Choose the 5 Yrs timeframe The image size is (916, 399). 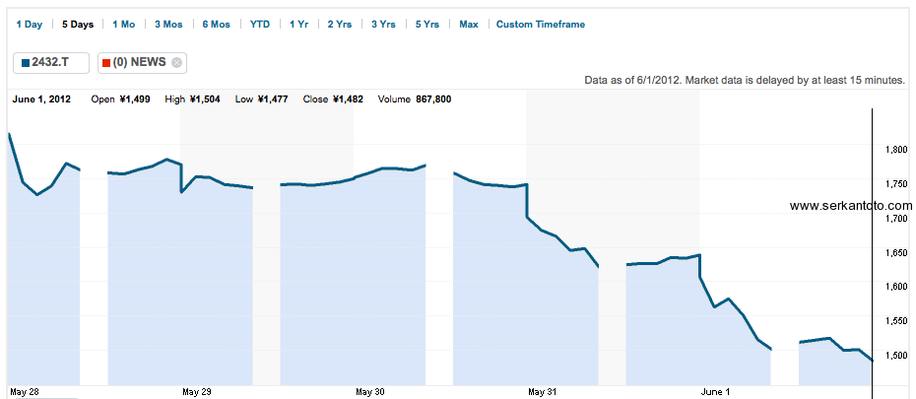click(427, 25)
